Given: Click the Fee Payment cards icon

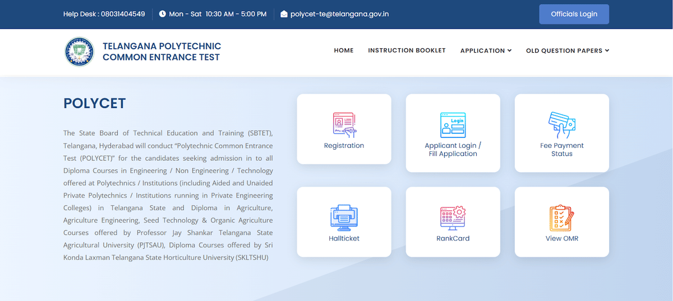Looking at the screenshot, I should 561,125.
